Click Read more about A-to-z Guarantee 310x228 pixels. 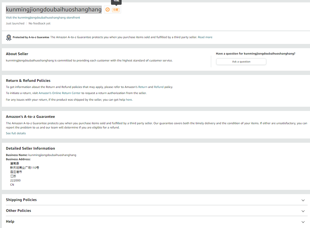(x=205, y=37)
